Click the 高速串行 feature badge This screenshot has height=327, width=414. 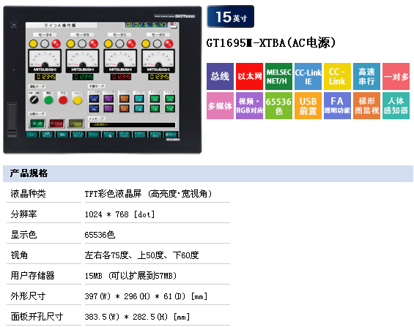366,76
